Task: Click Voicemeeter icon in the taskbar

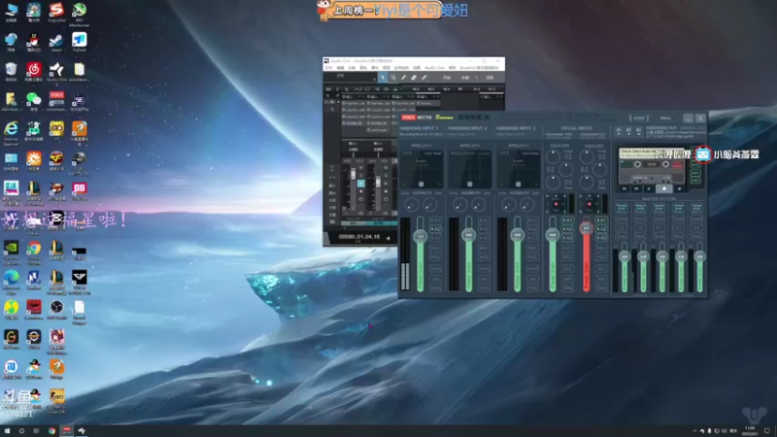Action: 66,431
